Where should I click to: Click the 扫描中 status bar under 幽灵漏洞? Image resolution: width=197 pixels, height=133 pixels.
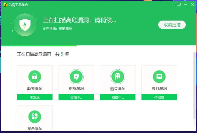[118, 97]
